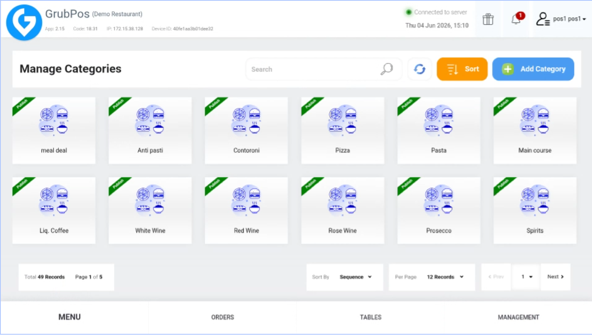Click the Page 1 of 5 text
The height and width of the screenshot is (335, 592).
89,277
